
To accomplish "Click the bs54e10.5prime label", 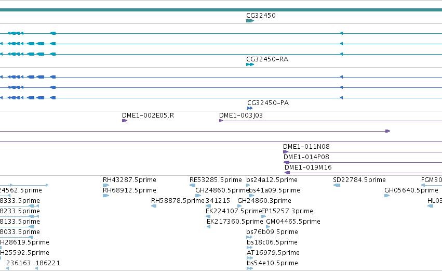I will coord(272,263).
